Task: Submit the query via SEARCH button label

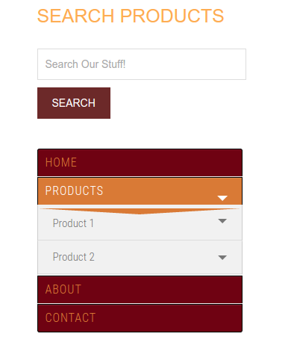Action: click(x=74, y=103)
